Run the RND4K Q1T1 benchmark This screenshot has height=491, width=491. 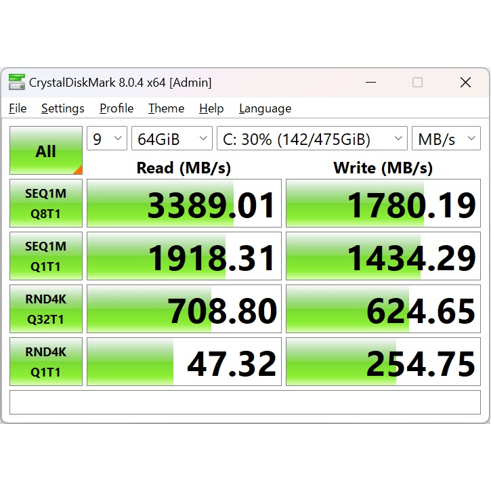pos(46,362)
